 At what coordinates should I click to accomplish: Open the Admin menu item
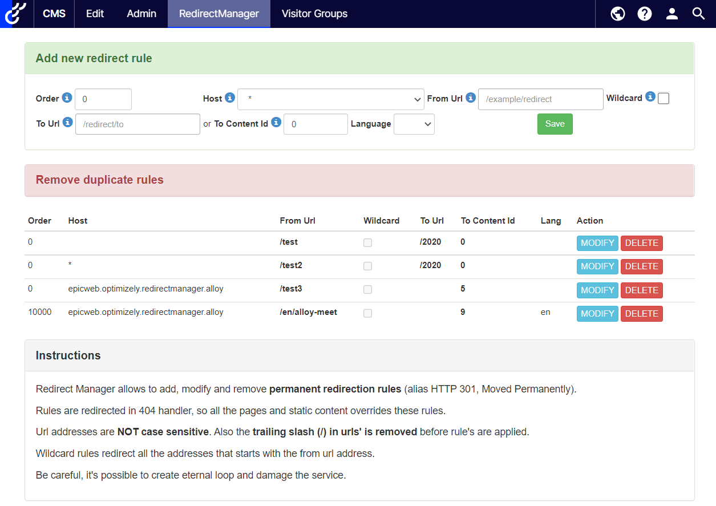(141, 14)
